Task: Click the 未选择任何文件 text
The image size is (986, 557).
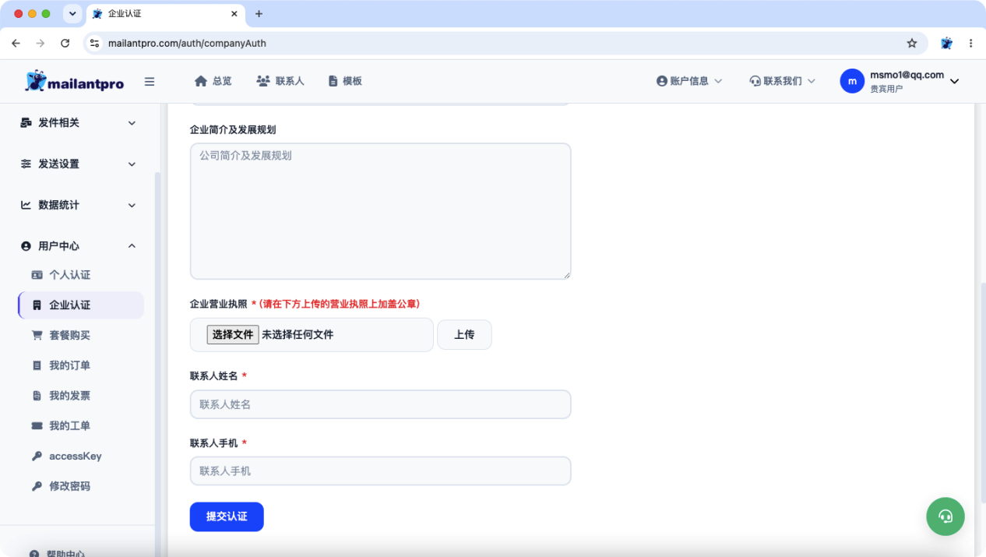Action: coord(298,334)
